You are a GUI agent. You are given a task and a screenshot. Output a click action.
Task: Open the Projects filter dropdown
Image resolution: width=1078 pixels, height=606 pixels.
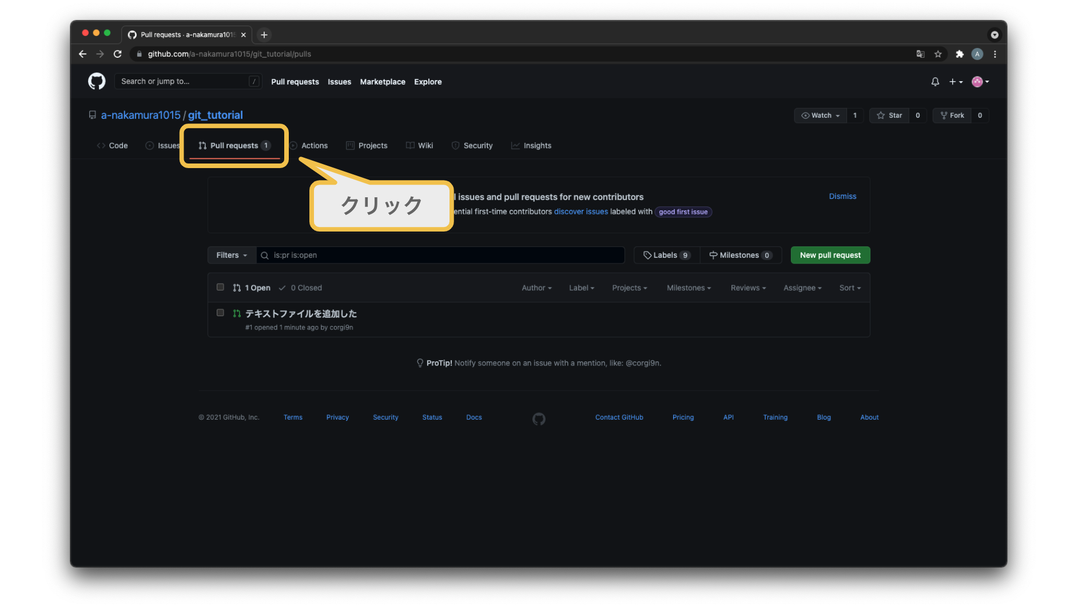(x=630, y=288)
